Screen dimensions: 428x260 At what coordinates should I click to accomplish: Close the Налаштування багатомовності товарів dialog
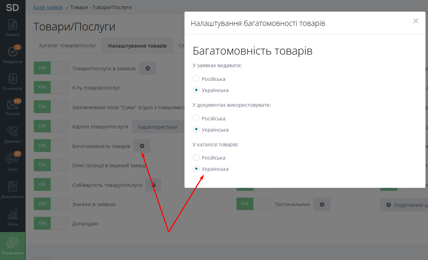tap(415, 21)
